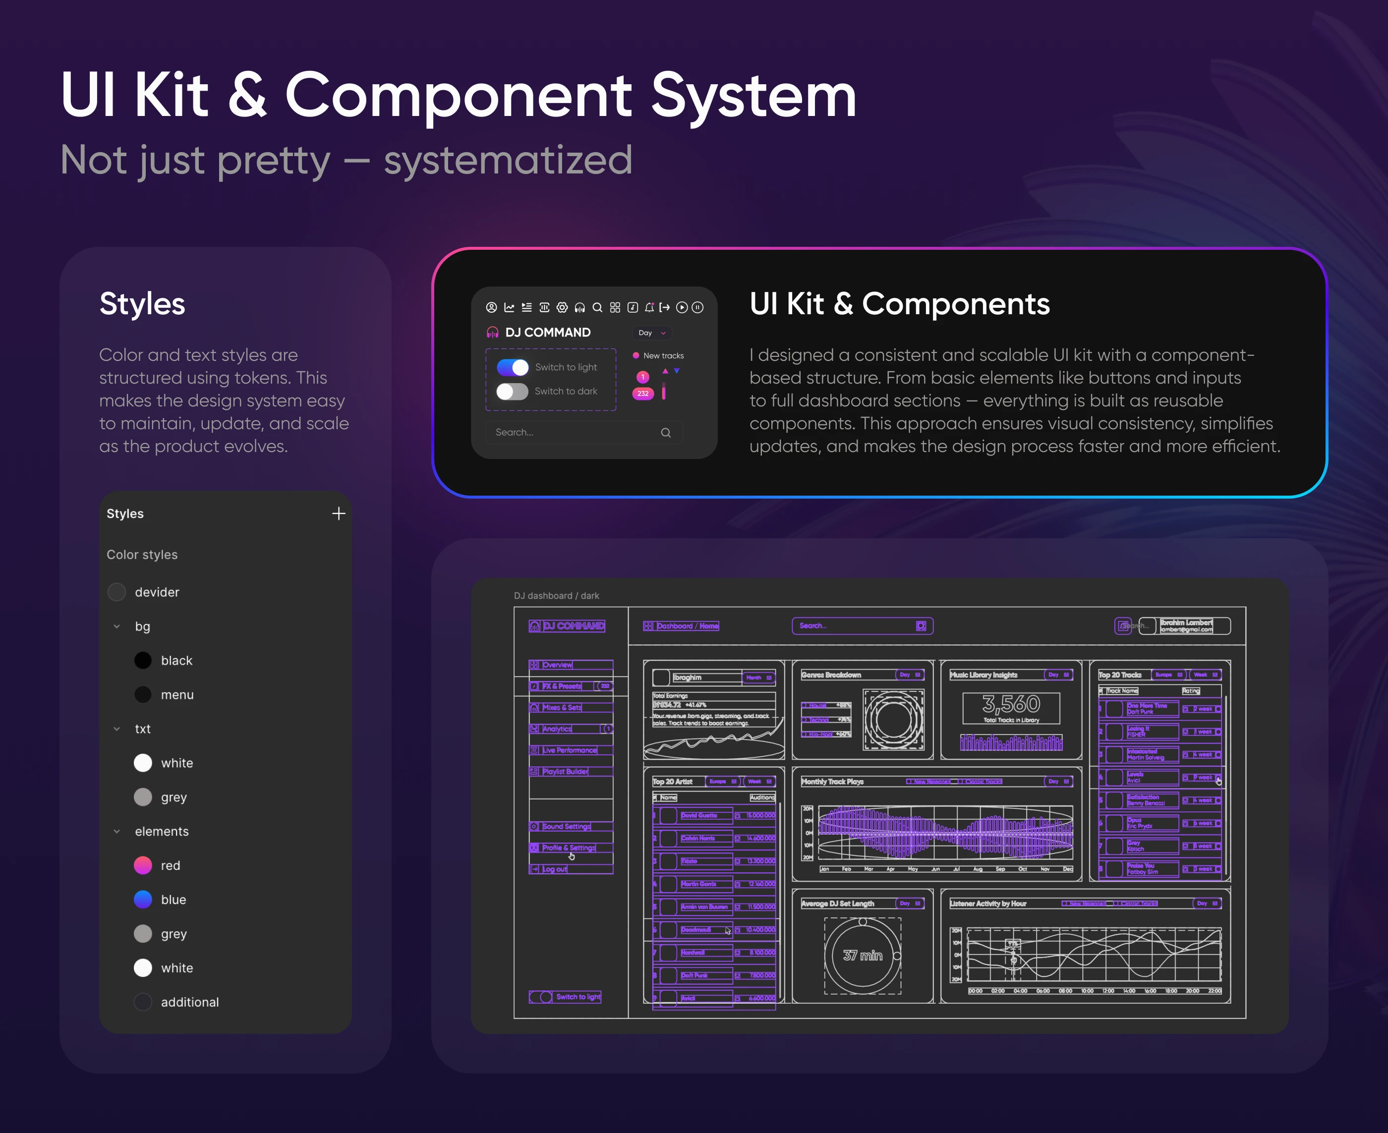Screen dimensions: 1388x1133
Task: Open the analytics line chart icon
Action: point(510,308)
